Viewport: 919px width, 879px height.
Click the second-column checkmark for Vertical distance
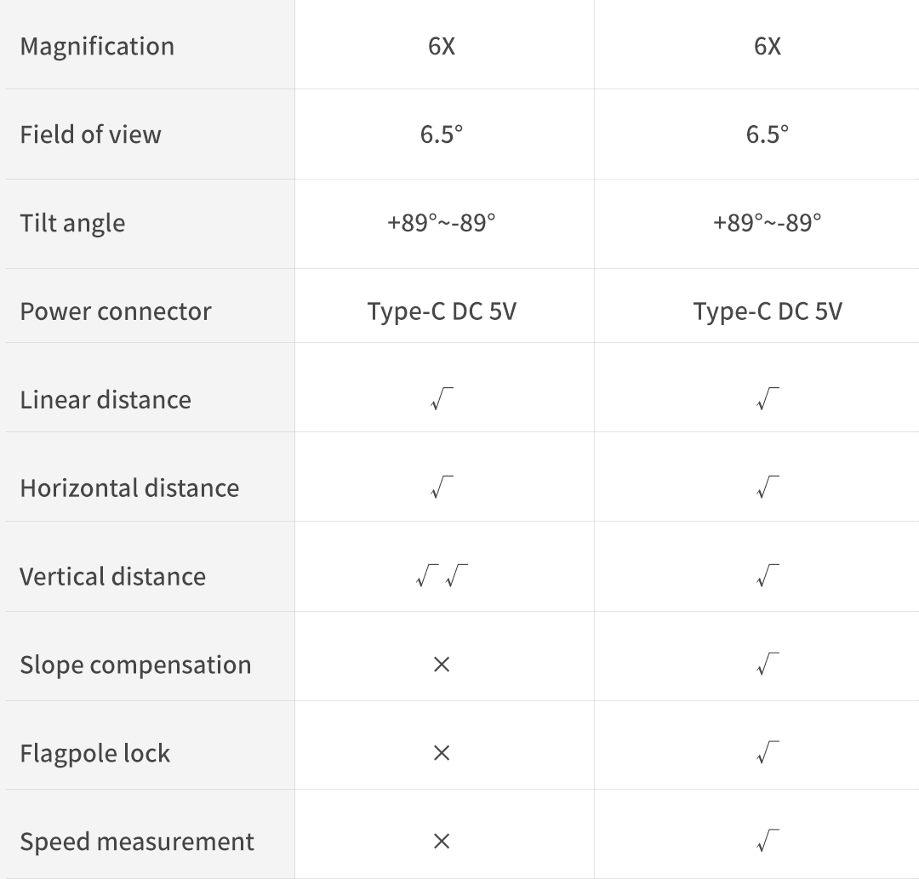pos(768,576)
